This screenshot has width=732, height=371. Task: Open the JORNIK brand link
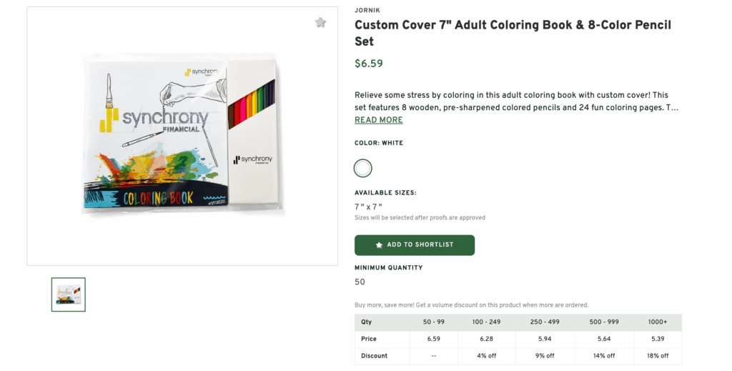point(366,11)
